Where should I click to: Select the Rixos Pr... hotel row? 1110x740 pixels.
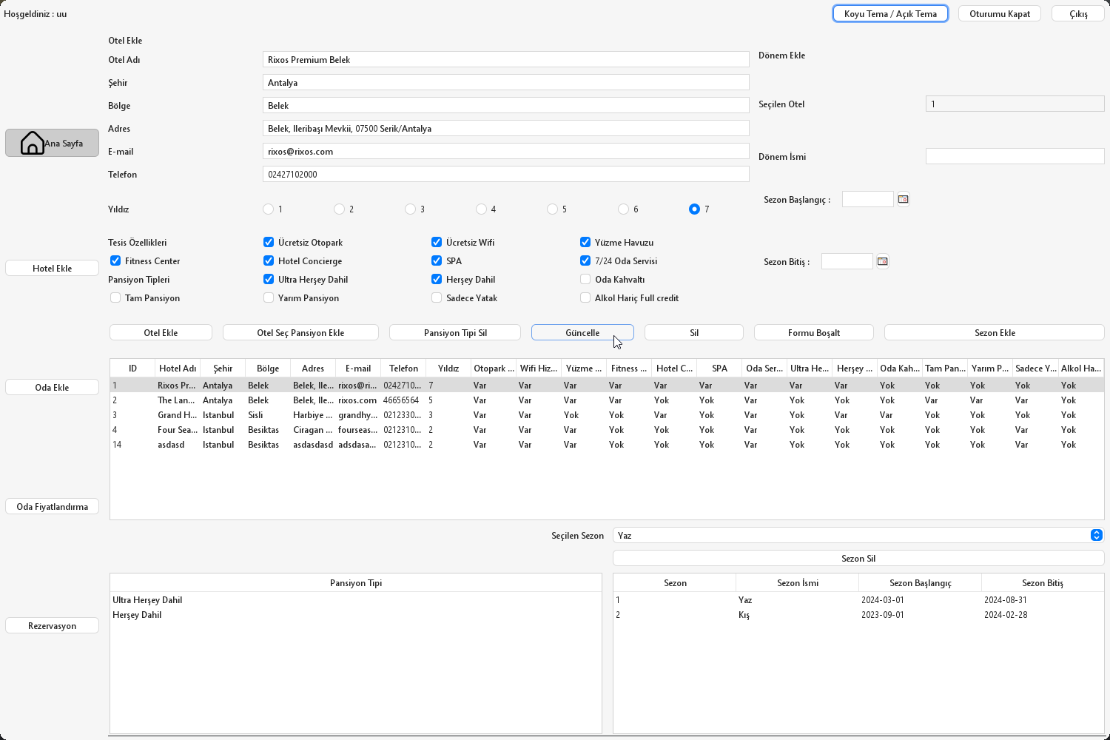[x=607, y=385]
